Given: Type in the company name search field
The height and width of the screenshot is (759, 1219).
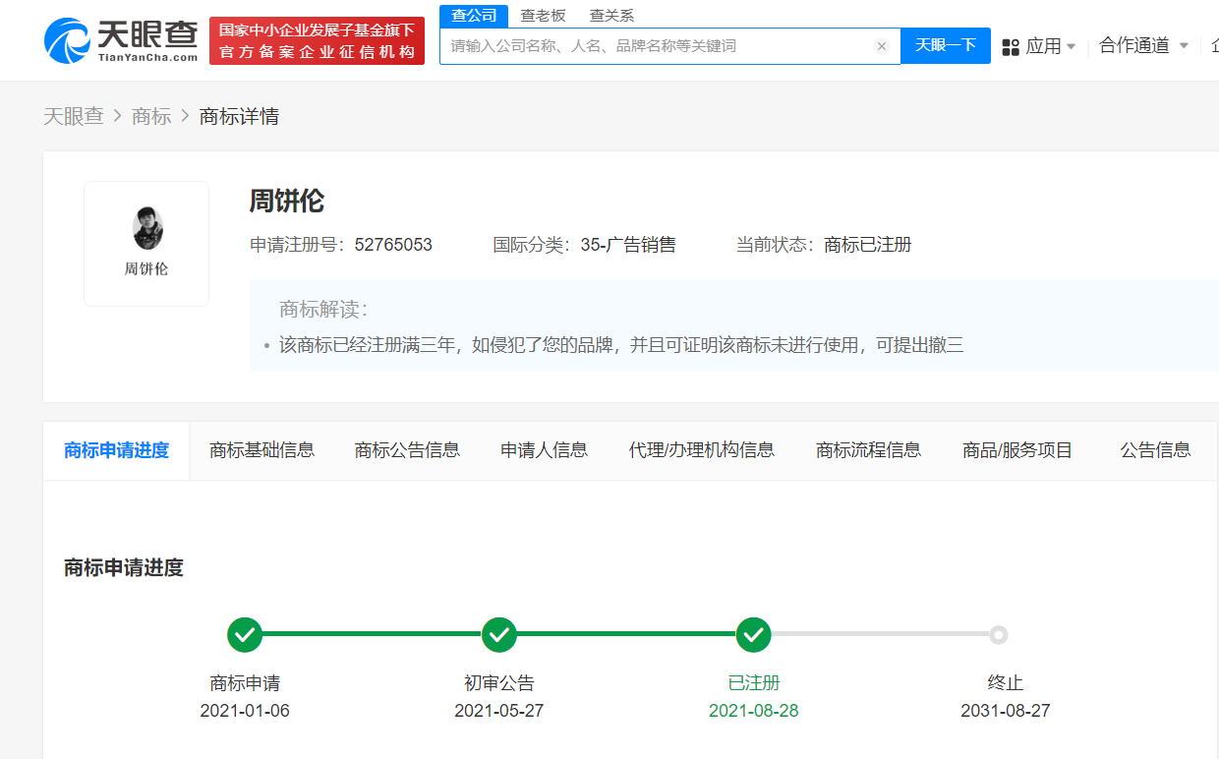Looking at the screenshot, I should (654, 46).
